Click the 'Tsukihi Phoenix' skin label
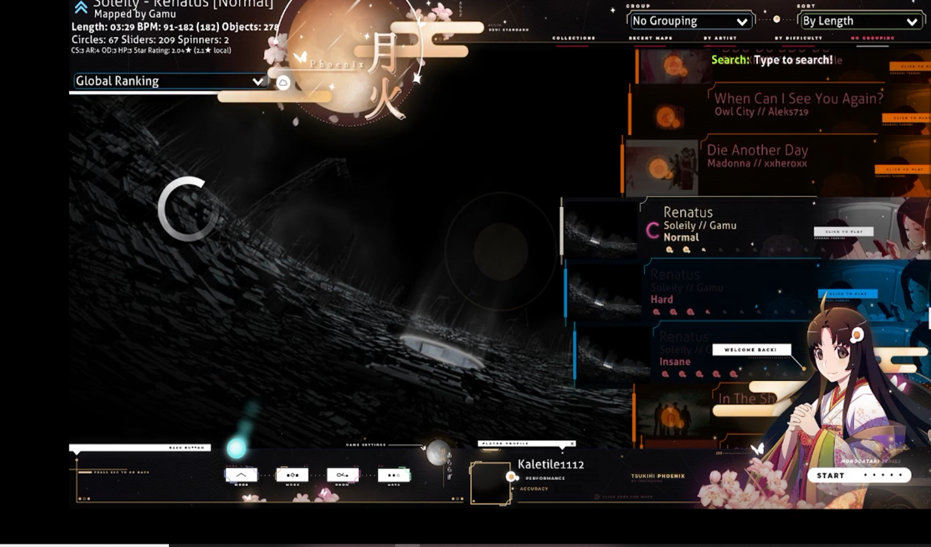 [657, 476]
